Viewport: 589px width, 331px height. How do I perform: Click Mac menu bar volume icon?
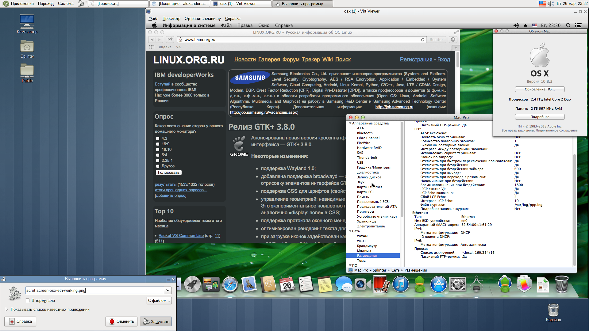click(516, 25)
